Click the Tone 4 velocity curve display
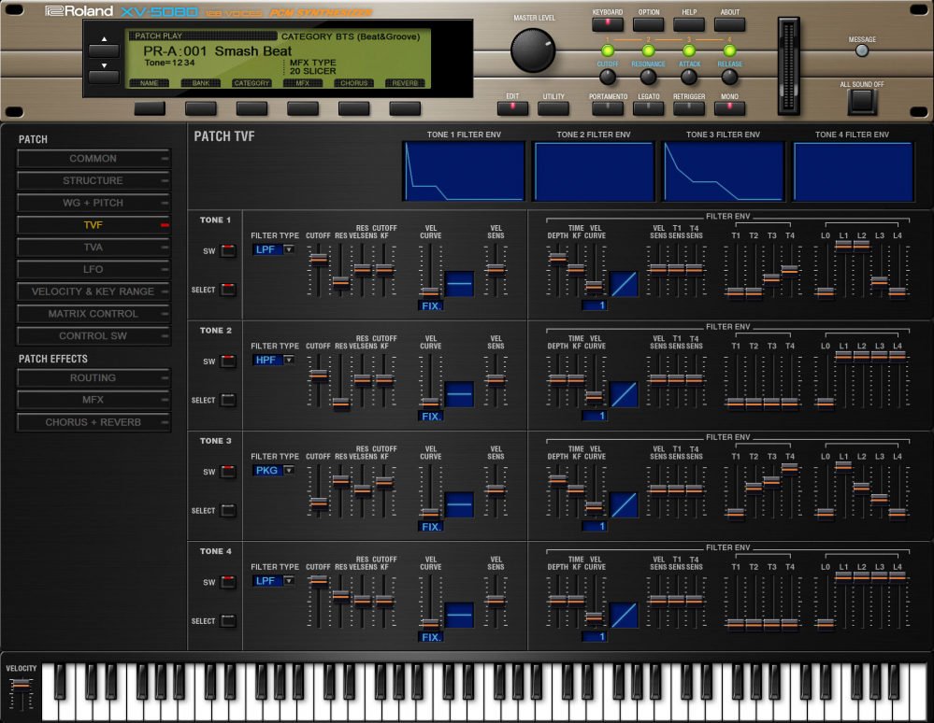The image size is (934, 723). pos(459,616)
